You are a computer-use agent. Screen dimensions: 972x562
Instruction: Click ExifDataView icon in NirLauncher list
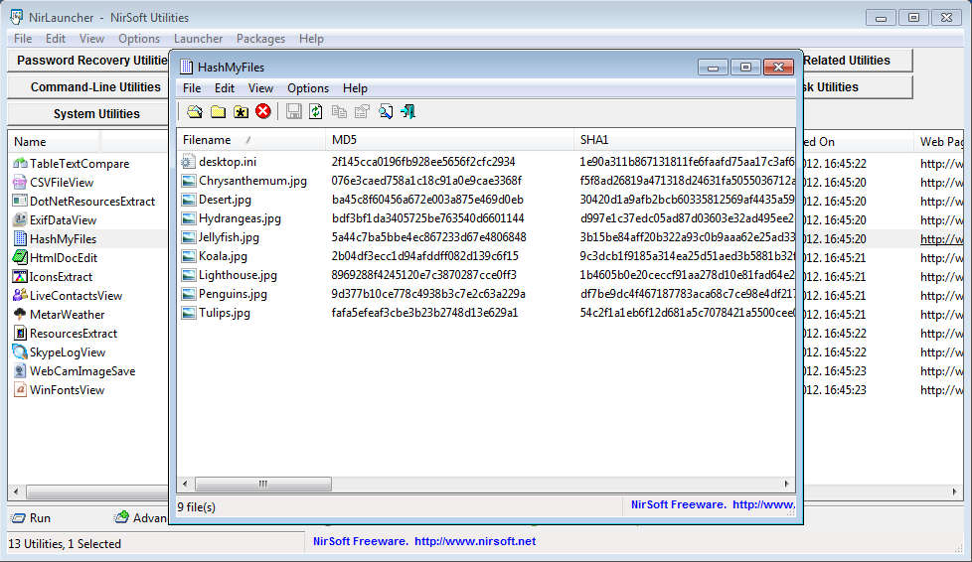coord(20,220)
